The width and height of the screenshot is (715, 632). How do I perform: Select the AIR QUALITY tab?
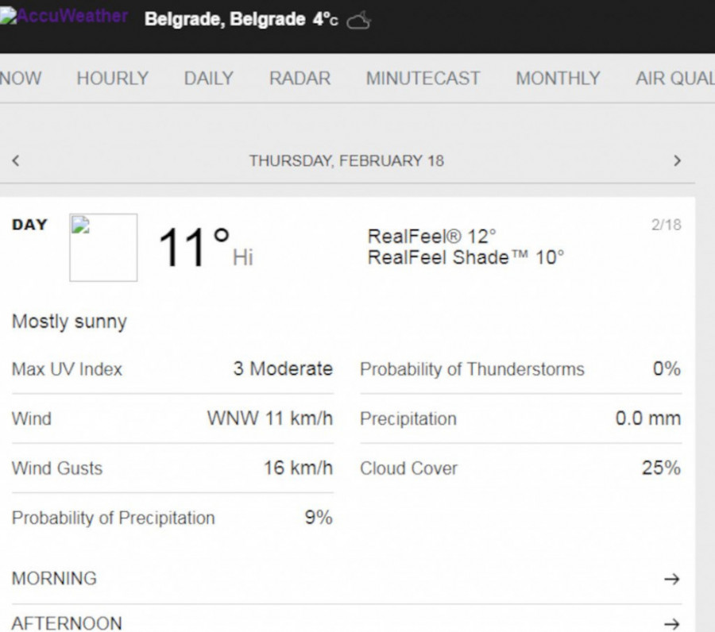(674, 79)
